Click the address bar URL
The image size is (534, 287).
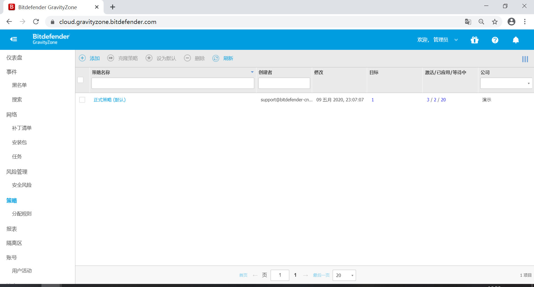point(108,22)
